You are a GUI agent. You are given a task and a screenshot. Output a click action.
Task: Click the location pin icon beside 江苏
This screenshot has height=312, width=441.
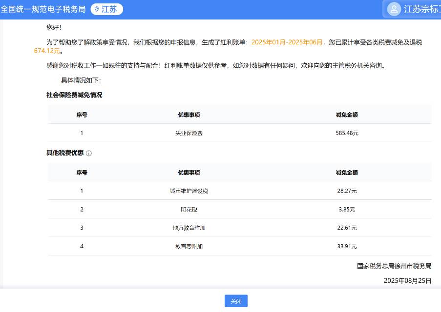[97, 9]
